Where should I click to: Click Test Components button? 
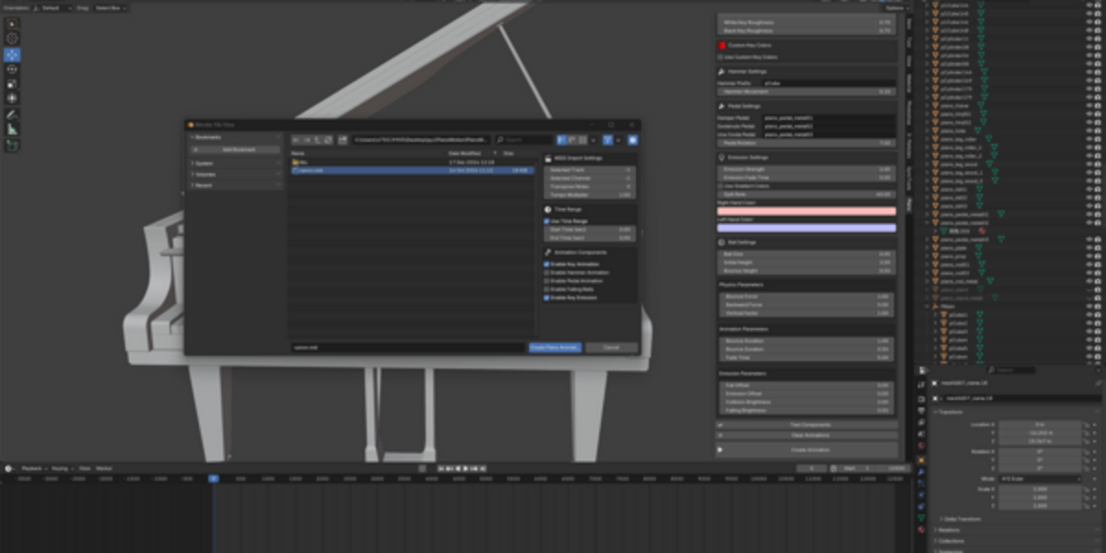[806, 425]
